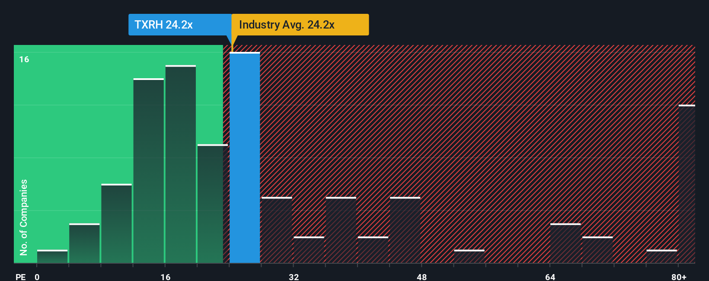Click the 80+ label on the PE axis
This screenshot has height=281, width=709.
pyautogui.click(x=679, y=277)
